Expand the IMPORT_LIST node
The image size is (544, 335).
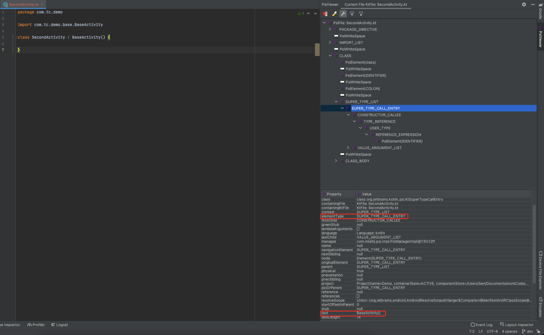330,43
